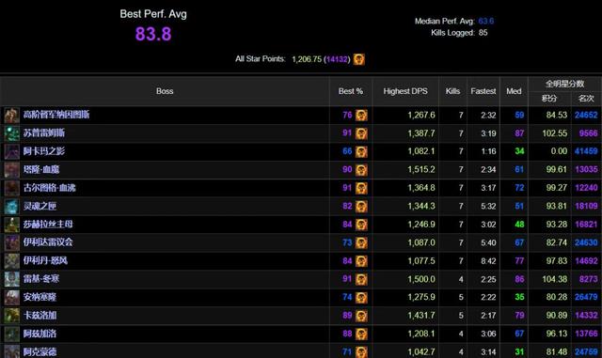
Task: Open the 莎赫拉丝主母 boss link
Action: (48, 224)
